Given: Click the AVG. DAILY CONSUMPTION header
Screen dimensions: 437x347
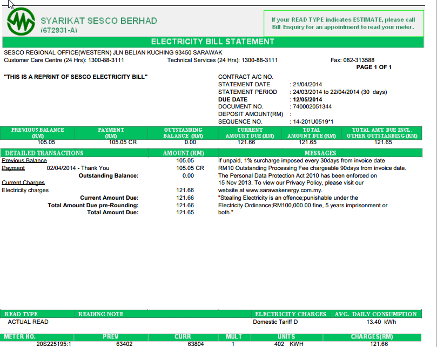Looking at the screenshot, I should point(375,314).
